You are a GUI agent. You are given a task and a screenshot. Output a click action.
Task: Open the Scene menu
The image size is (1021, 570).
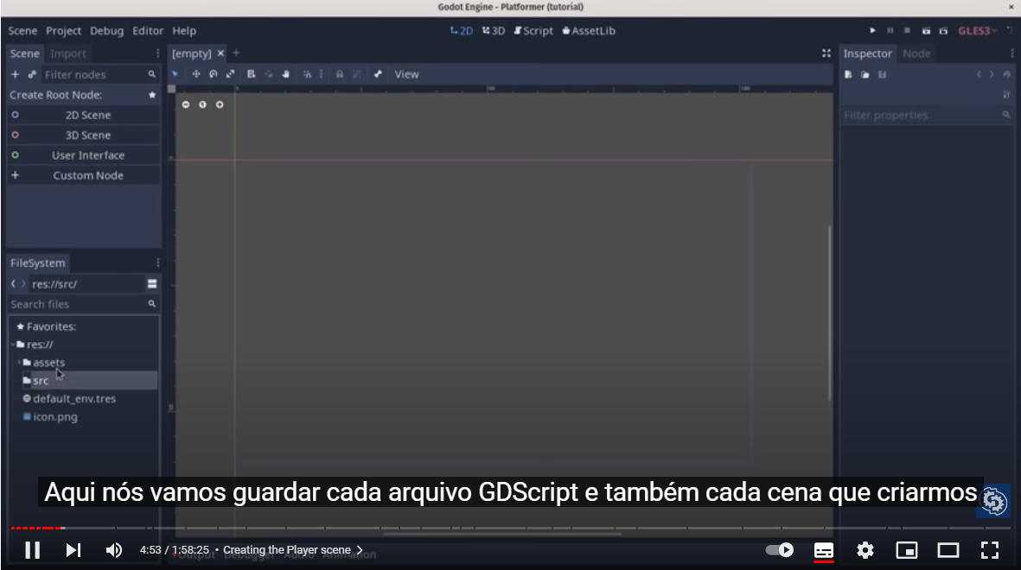(22, 30)
